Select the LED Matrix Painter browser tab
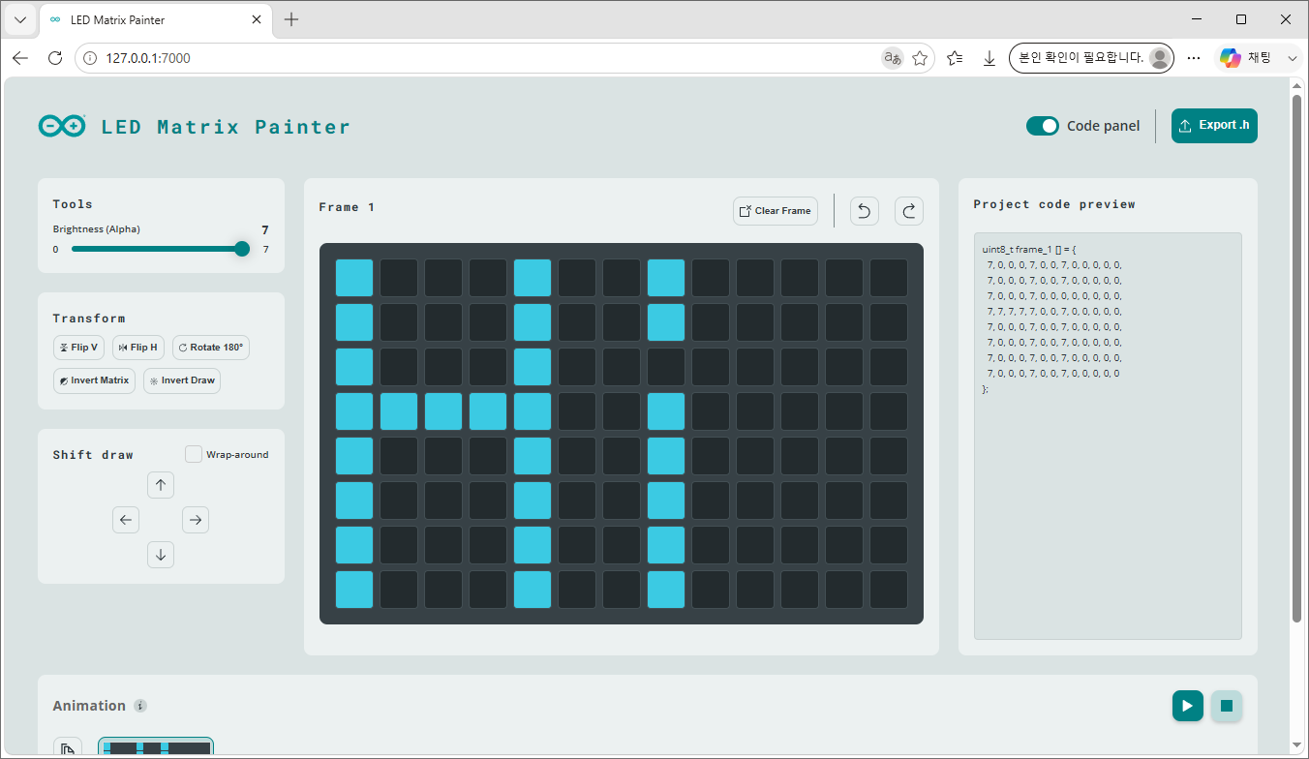Viewport: 1309px width, 759px height. click(x=157, y=19)
